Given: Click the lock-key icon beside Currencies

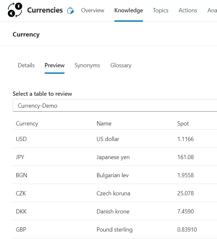Looking at the screenshot, I should (70, 11).
